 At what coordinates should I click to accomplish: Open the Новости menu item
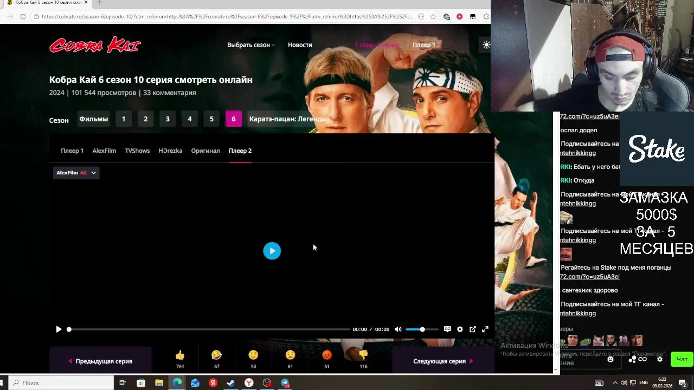300,45
